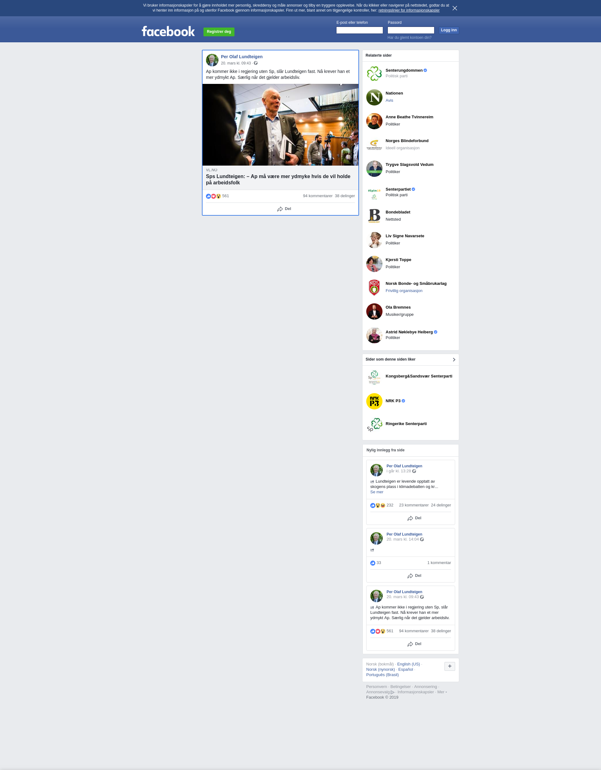Open the VL.NO article headline
This screenshot has width=601, height=770.
278,179
